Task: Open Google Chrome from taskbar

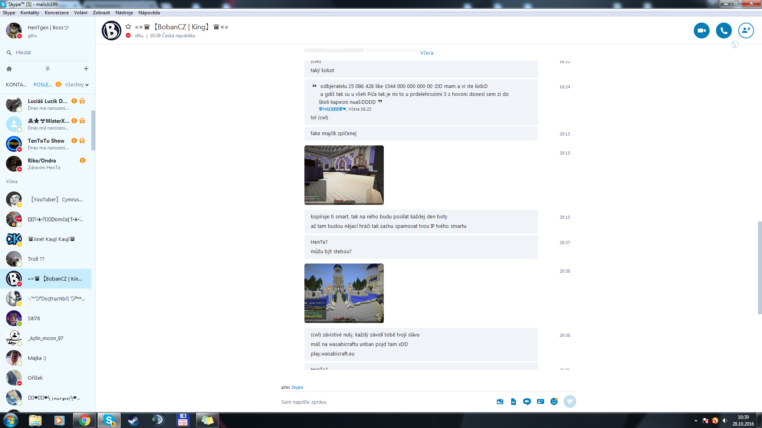Action: click(x=84, y=420)
